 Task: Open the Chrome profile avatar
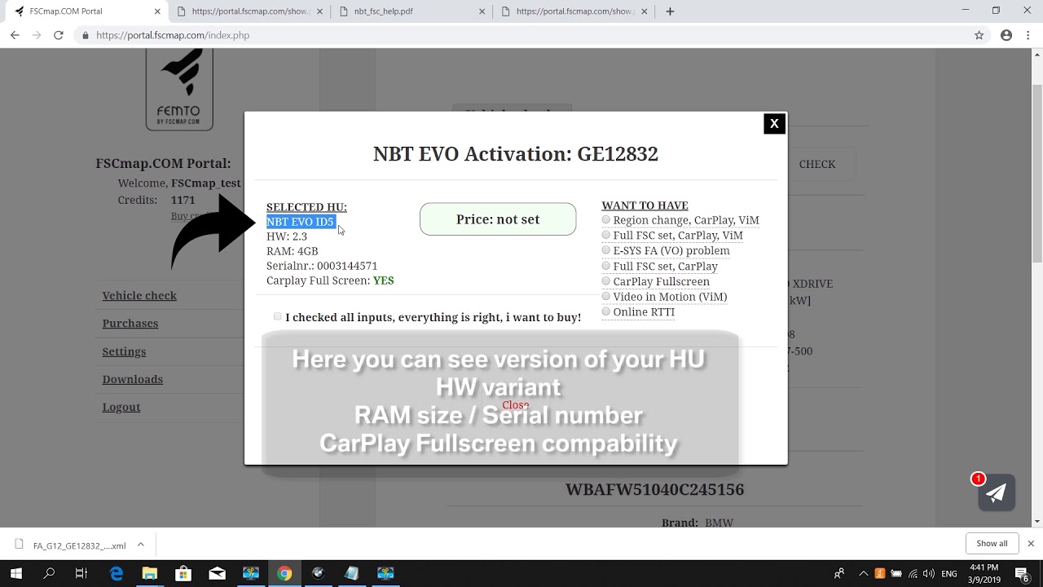coord(1006,35)
